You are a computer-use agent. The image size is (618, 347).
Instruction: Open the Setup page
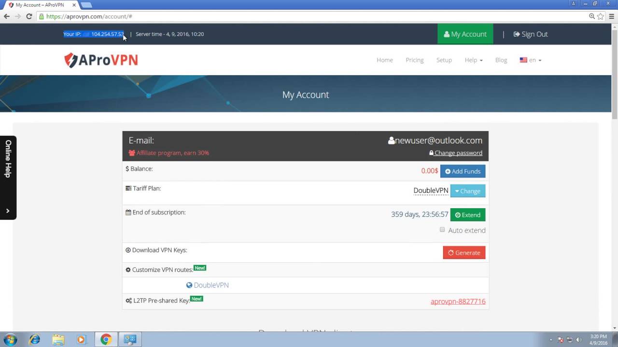(x=444, y=60)
